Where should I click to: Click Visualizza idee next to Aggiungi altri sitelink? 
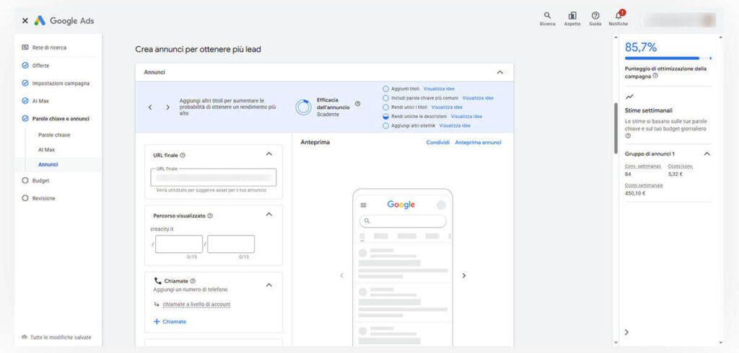(x=455, y=125)
